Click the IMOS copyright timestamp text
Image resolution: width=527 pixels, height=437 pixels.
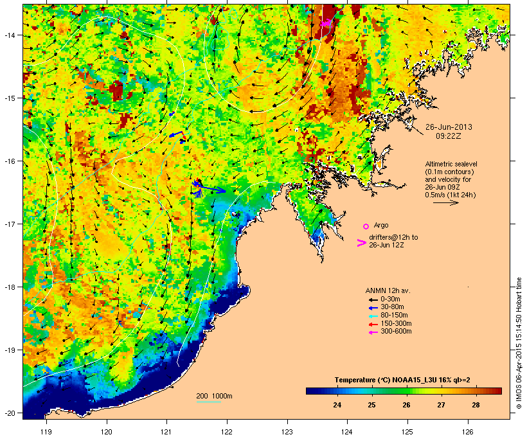[x=519, y=344]
